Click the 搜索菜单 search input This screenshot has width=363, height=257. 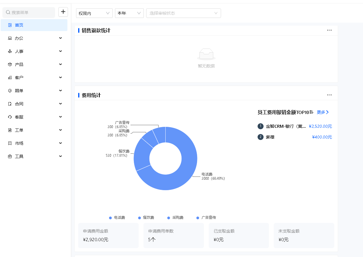tap(29, 12)
